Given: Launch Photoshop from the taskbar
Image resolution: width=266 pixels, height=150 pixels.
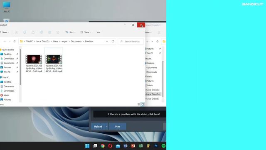Looking at the screenshot, I should [x=156, y=146].
